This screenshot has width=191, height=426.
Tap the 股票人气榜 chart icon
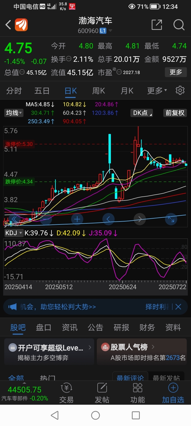coord(105,347)
